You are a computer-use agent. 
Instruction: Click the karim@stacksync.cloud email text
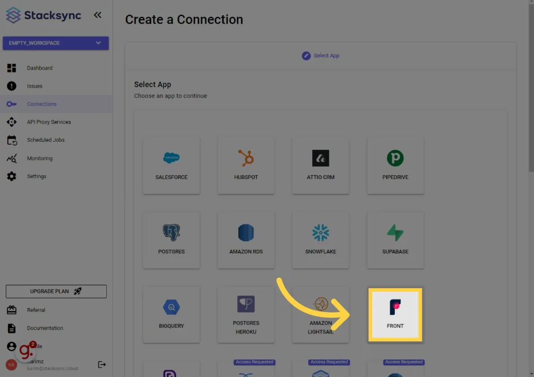53,369
